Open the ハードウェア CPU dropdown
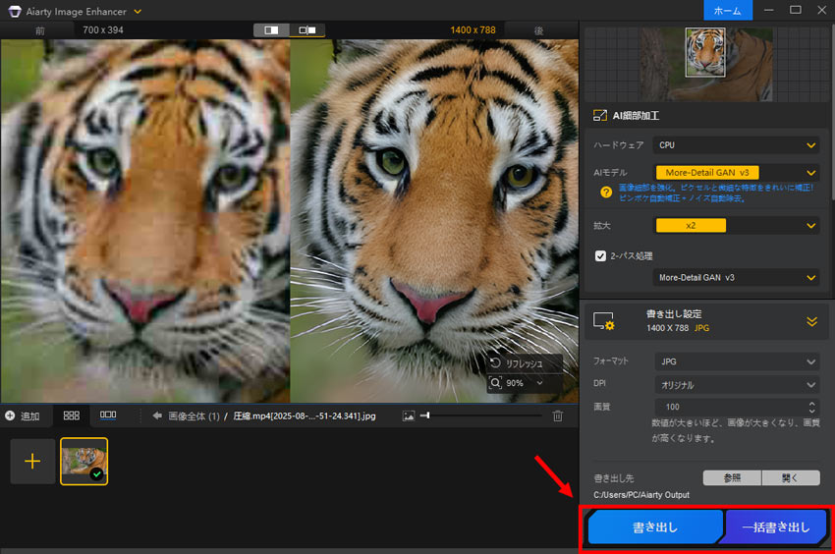The image size is (835, 554). (737, 145)
